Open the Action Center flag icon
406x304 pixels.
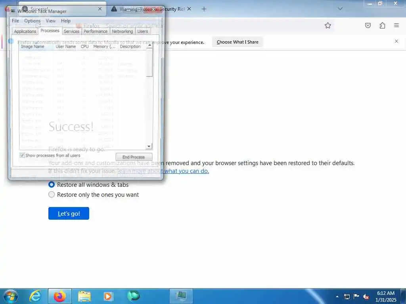[x=356, y=296]
